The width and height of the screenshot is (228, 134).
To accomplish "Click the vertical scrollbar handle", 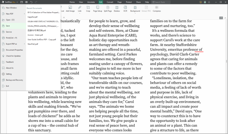I will 226,61.
